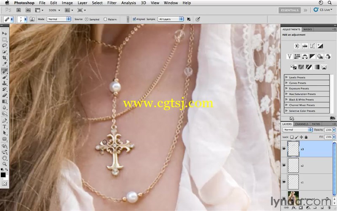Viewport: 337px width, 211px height.
Task: Add a Vibrance adjustment
Action: (289, 57)
